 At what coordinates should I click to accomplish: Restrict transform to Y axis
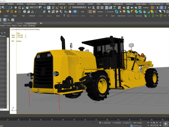(162, 8)
